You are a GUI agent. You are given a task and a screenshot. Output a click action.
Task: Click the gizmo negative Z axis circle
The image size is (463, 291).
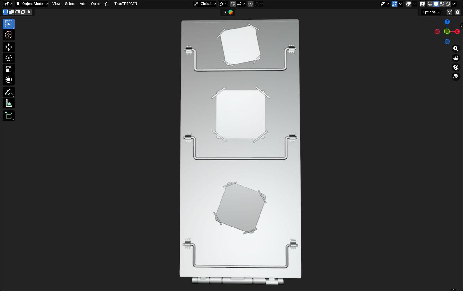point(447,42)
